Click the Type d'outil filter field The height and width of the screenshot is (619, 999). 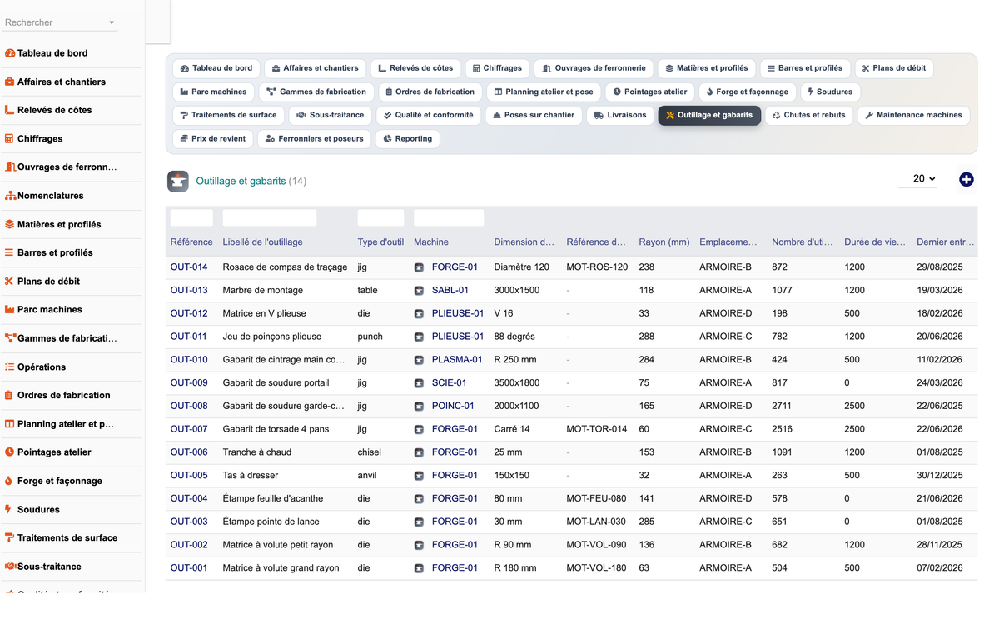point(380,218)
